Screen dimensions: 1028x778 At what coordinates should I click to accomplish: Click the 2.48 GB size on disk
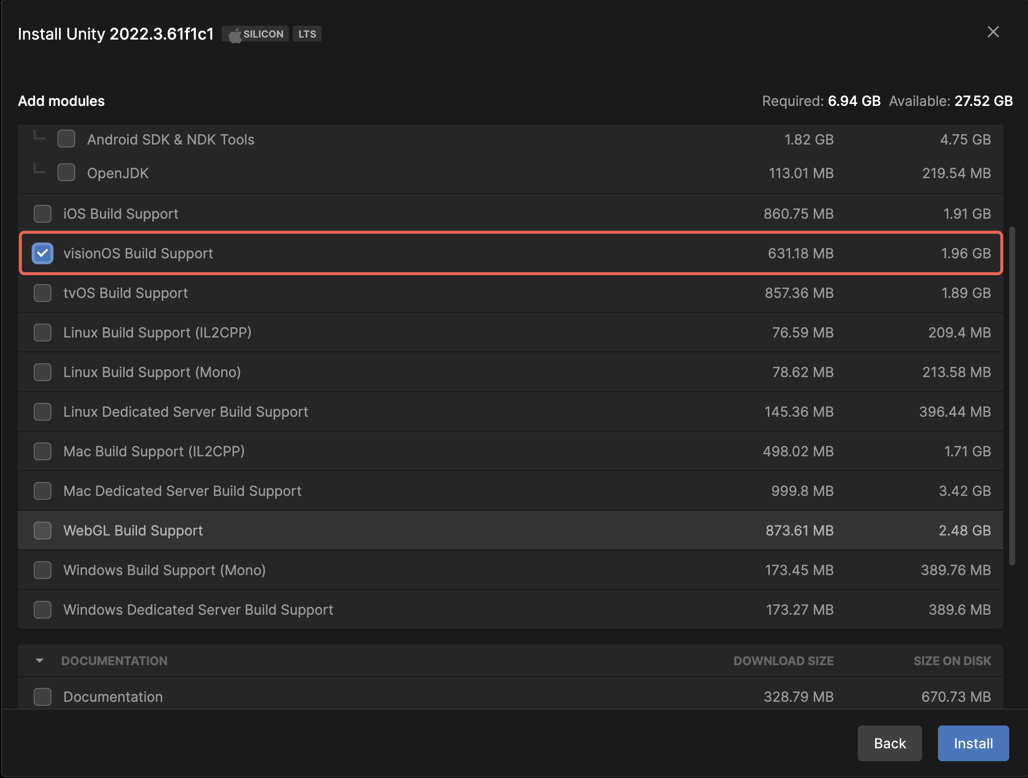click(x=965, y=531)
